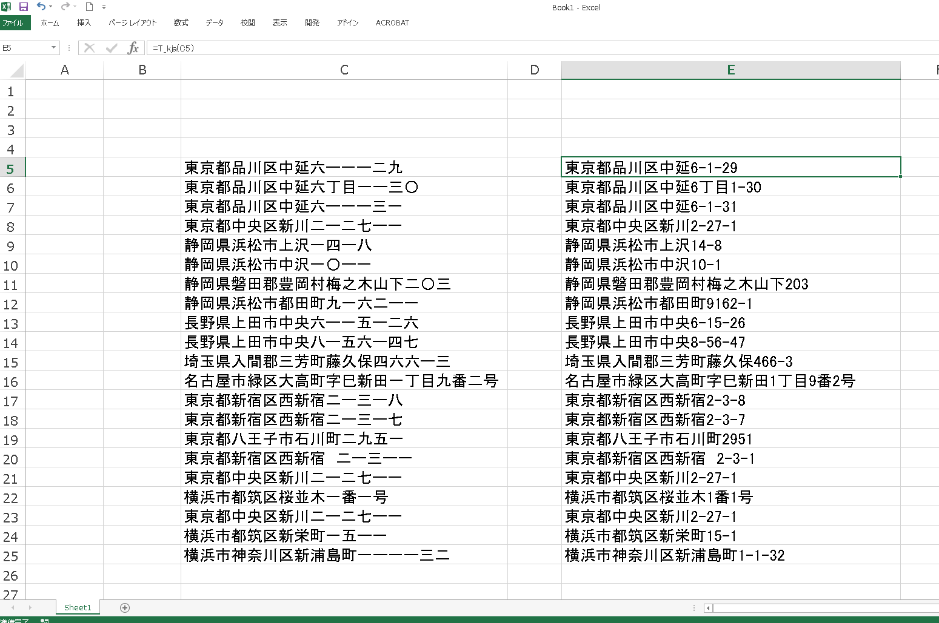Click the Name Box showing E5
Screen dimensions: 939x623
[25, 48]
